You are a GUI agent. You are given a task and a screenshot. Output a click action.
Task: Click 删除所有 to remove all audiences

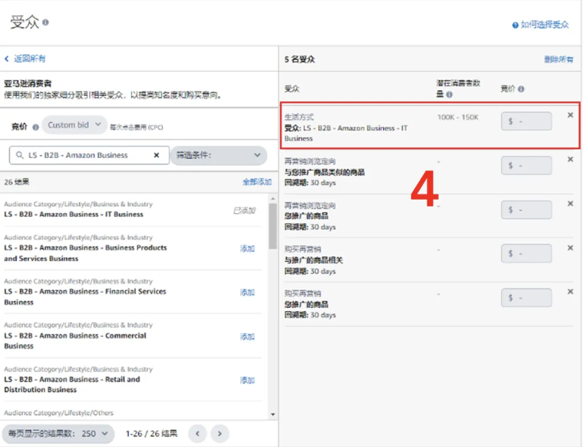point(558,59)
